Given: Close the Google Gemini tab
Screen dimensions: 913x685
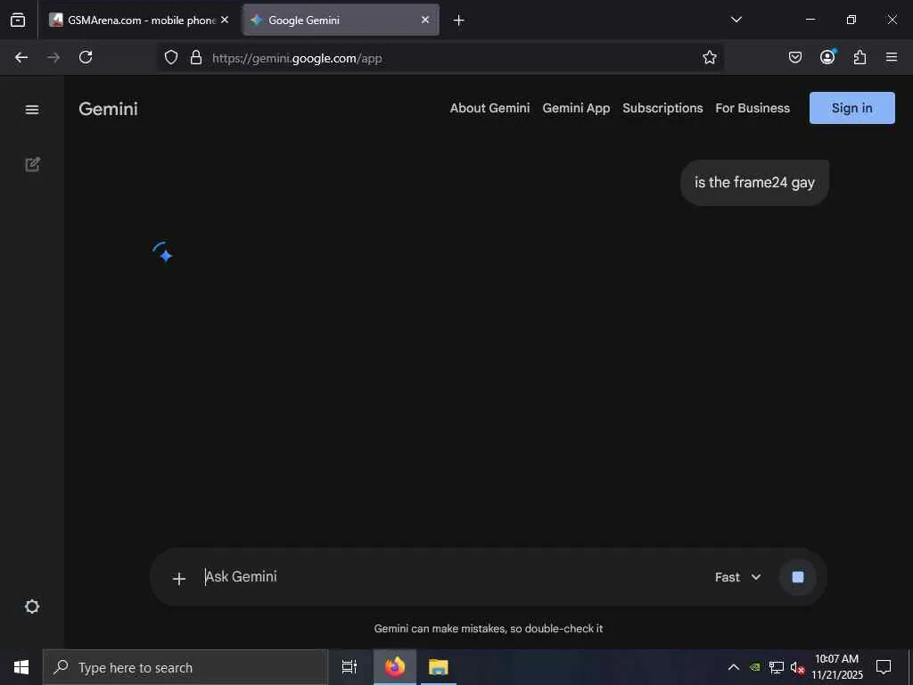Looking at the screenshot, I should [x=425, y=20].
